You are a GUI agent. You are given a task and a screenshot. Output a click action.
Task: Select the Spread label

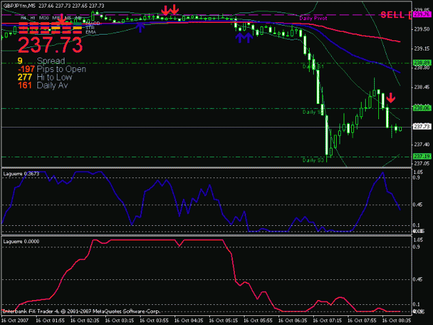(51, 61)
